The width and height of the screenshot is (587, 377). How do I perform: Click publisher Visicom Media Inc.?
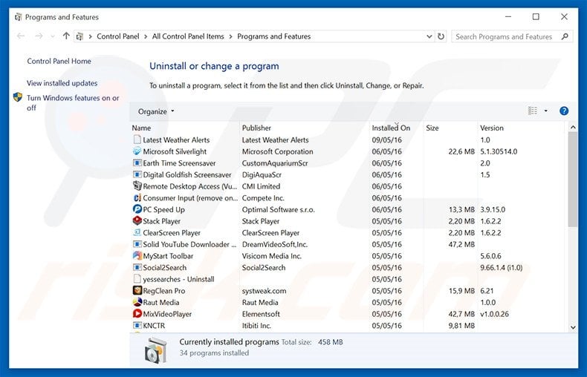point(272,256)
